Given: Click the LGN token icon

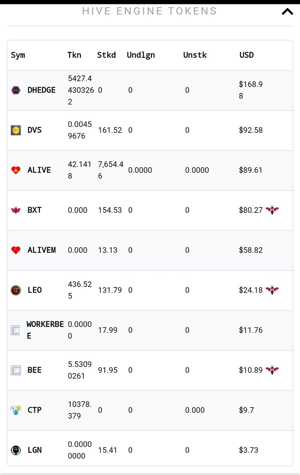Looking at the screenshot, I should (x=16, y=450).
